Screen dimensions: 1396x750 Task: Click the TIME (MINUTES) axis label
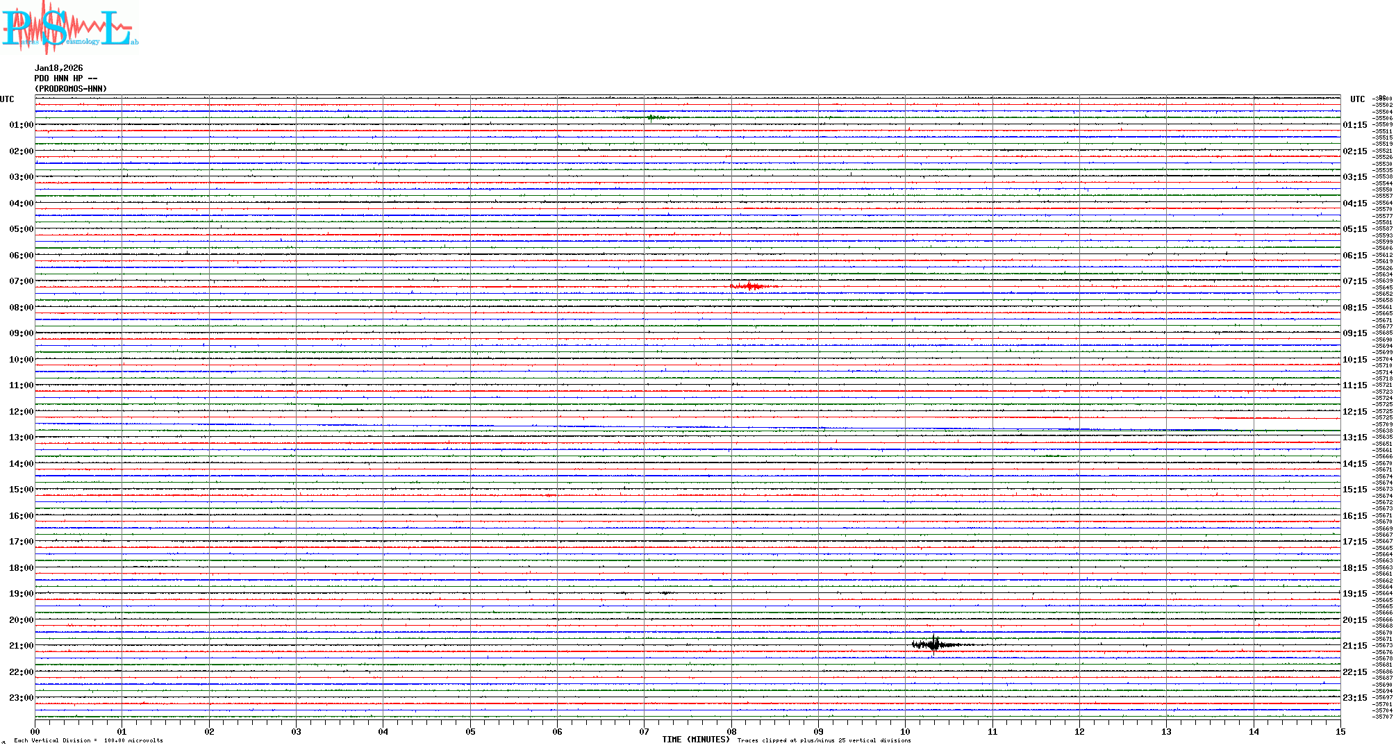pyautogui.click(x=695, y=740)
